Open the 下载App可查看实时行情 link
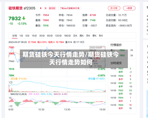This screenshot has height=118, width=148. (x=70, y=8)
